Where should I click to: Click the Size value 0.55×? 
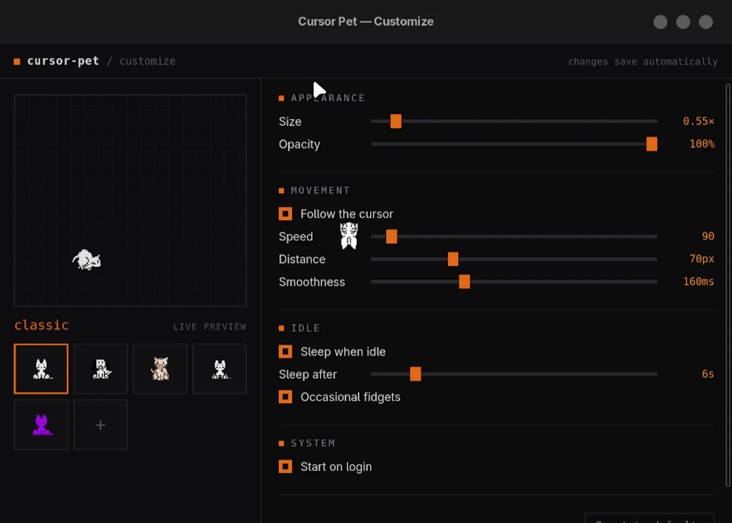698,121
